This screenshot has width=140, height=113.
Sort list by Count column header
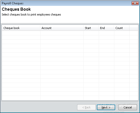[122, 28]
